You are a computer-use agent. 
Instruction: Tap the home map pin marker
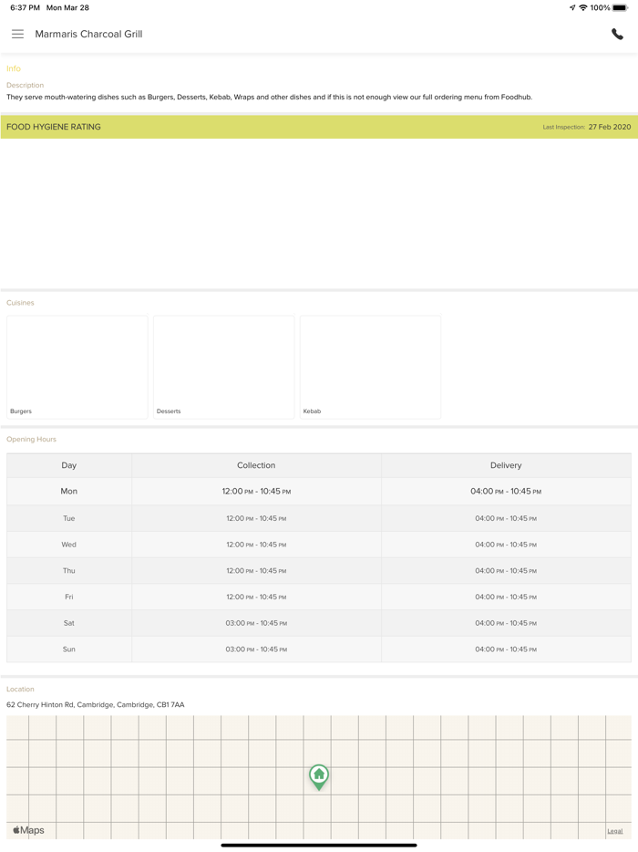(319, 776)
